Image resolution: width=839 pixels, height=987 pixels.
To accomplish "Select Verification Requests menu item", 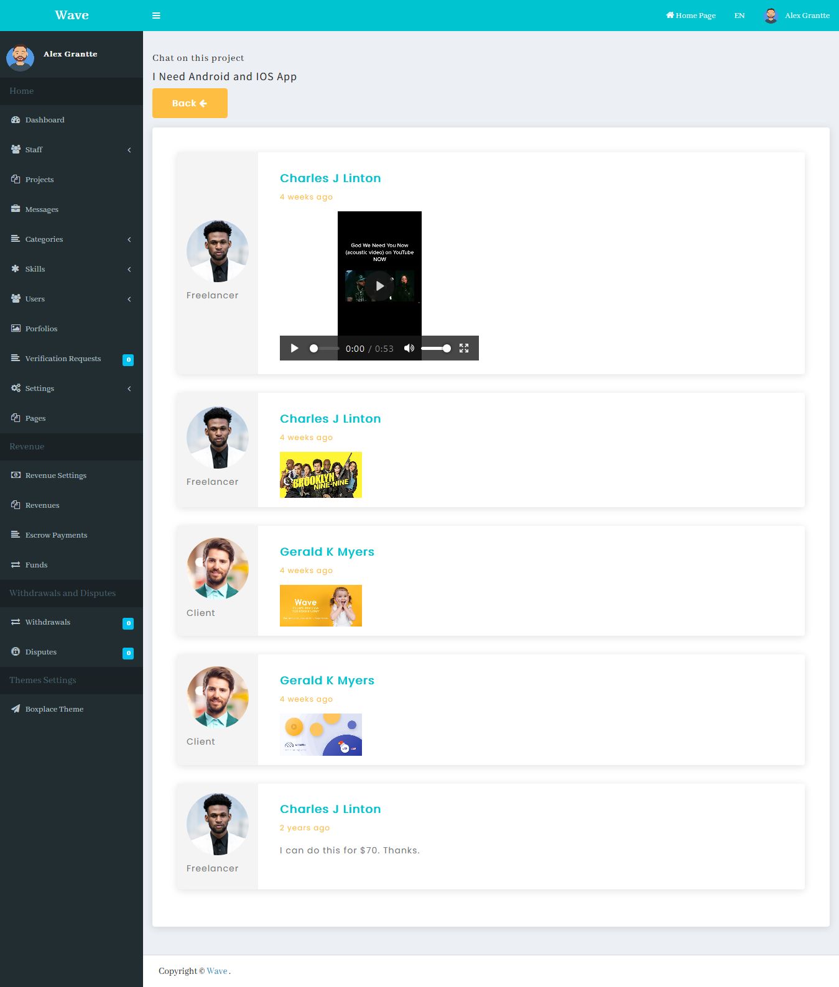I will click(72, 359).
